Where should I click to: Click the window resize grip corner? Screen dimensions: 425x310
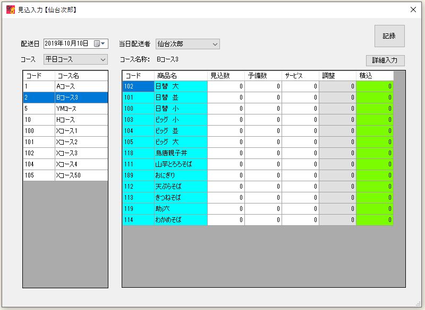click(421, 306)
